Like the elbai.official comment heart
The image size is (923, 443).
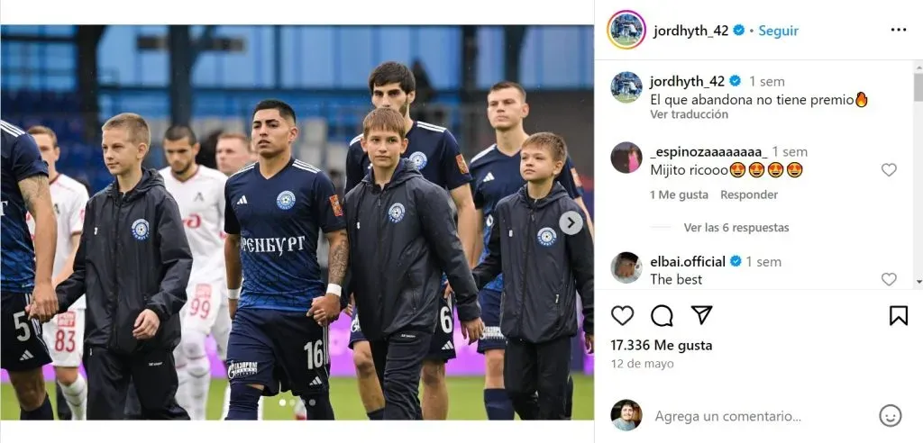[889, 279]
